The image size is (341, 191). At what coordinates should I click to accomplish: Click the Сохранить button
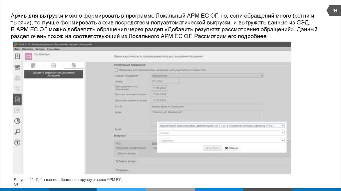[122, 170]
